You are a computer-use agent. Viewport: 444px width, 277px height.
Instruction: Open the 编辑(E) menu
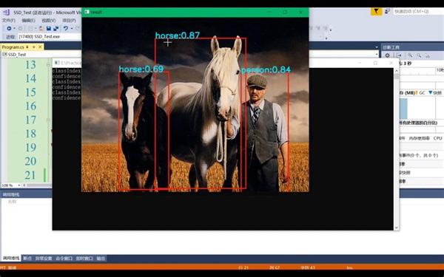click(x=29, y=21)
